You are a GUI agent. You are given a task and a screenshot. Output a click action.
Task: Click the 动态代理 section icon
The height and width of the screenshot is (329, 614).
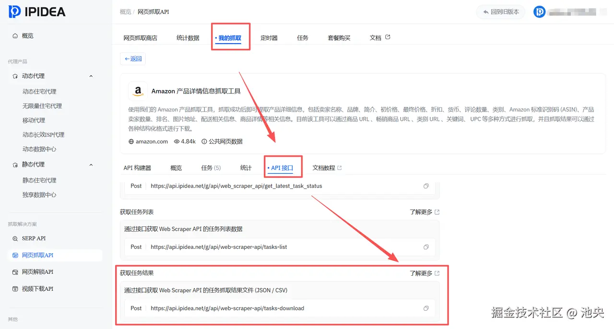click(x=15, y=76)
